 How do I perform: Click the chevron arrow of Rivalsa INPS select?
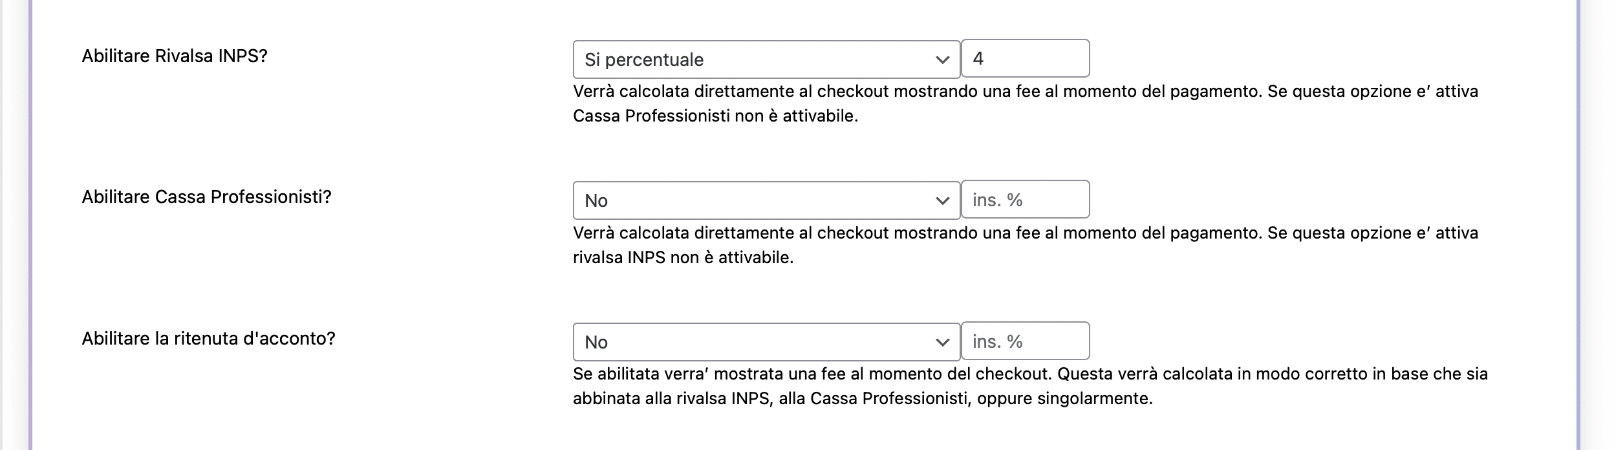point(942,59)
